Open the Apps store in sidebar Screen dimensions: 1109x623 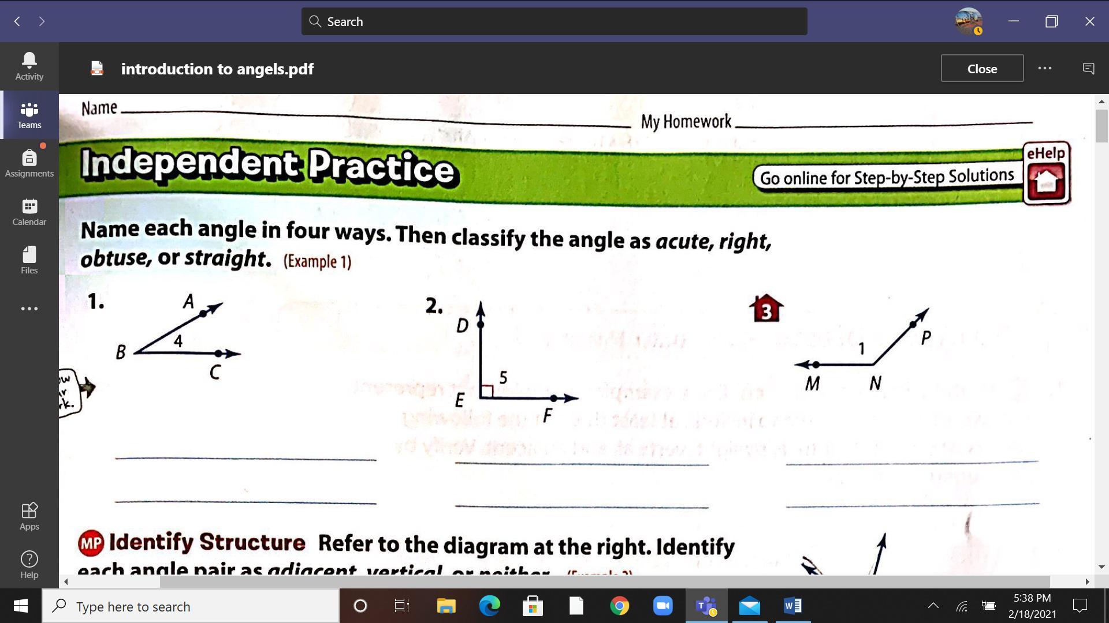pos(29,516)
